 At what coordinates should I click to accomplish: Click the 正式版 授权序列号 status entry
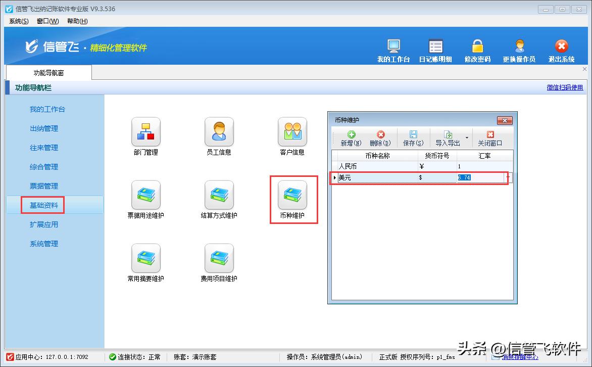[x=417, y=357]
